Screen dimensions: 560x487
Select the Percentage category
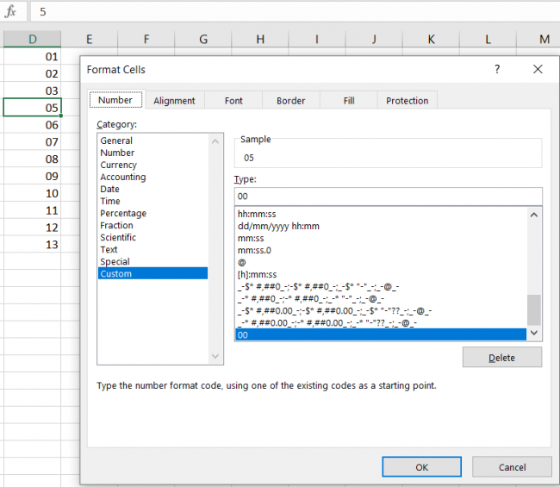pyautogui.click(x=152, y=213)
